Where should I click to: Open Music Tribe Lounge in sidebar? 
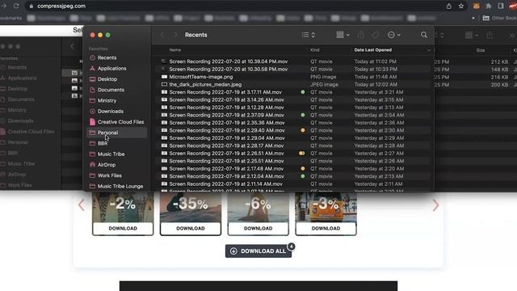(x=120, y=186)
